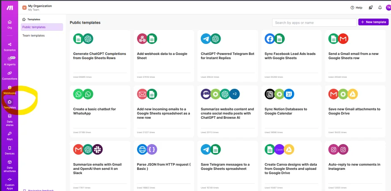Open Custom Apps in the sidebar

click(9, 184)
